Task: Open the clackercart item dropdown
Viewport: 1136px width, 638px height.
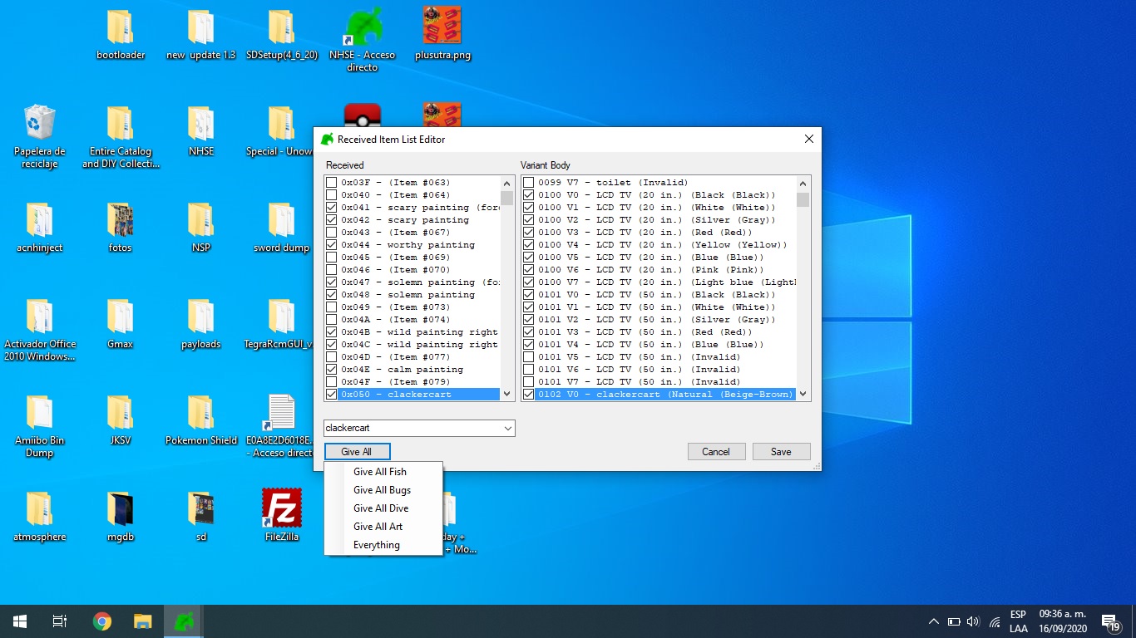Action: pos(507,429)
